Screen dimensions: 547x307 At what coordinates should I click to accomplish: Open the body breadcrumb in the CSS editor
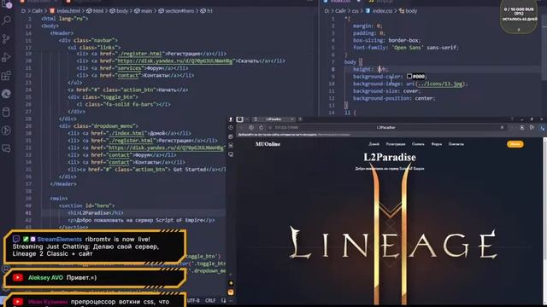[409, 11]
